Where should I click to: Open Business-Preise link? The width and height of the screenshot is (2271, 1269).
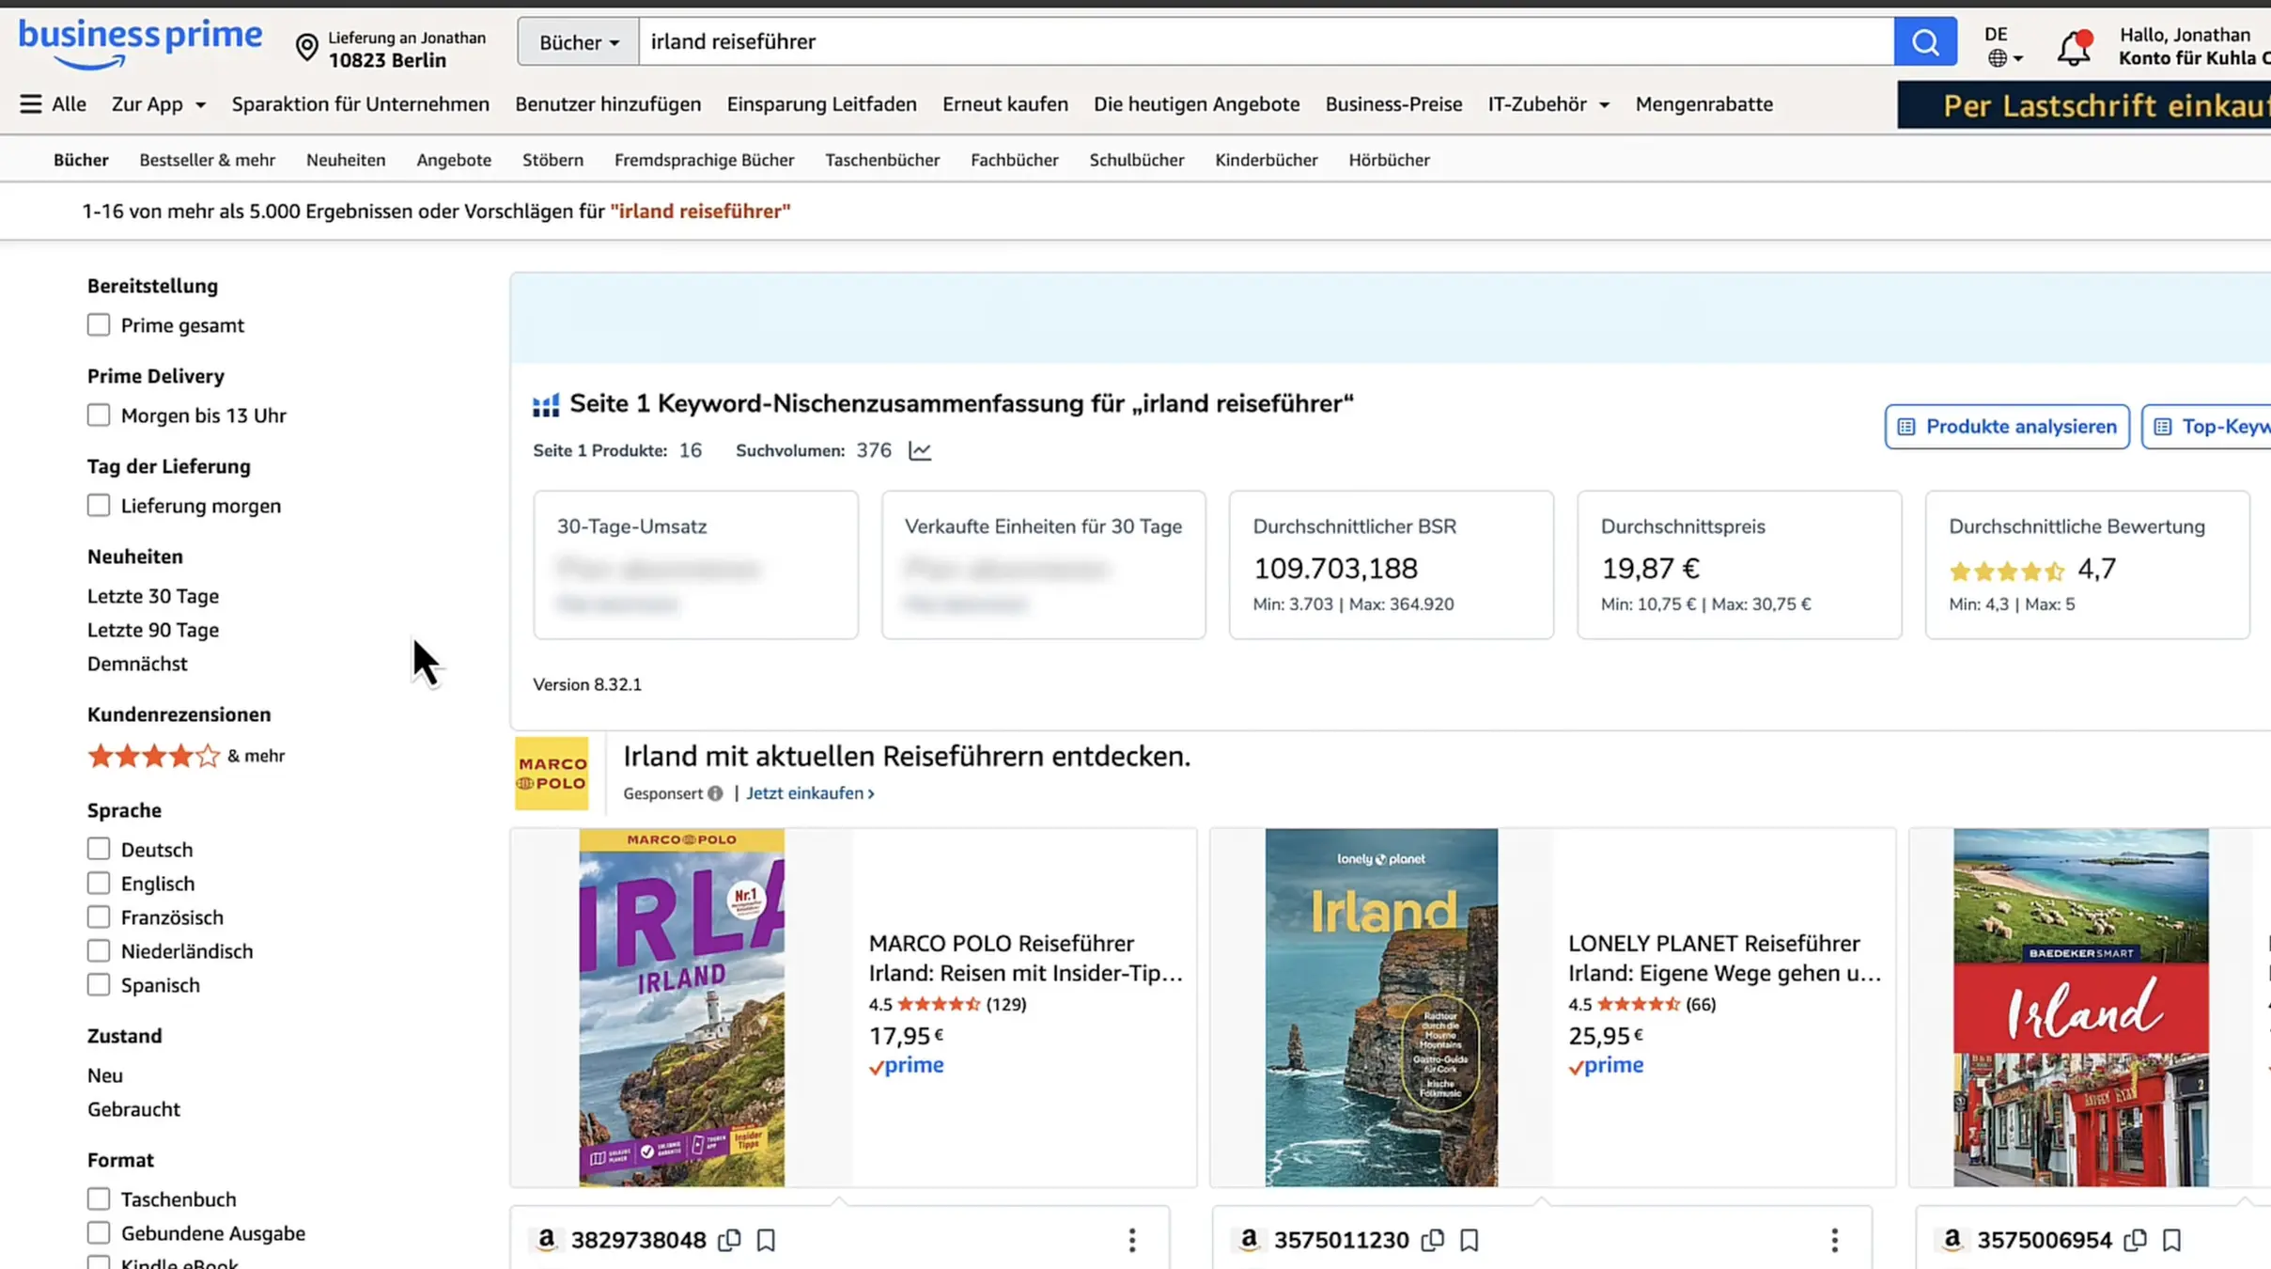1393,104
